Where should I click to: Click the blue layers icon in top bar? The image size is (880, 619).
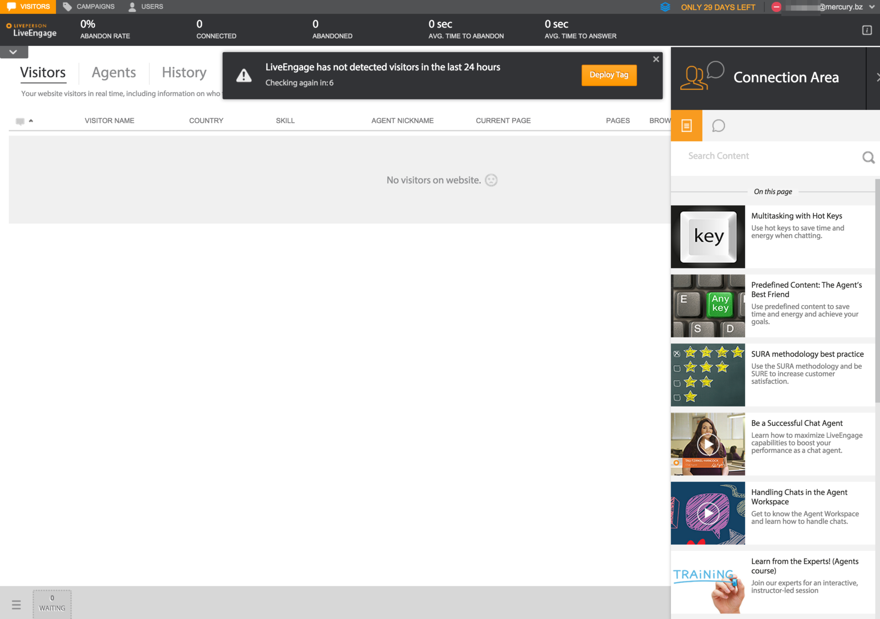[665, 7]
